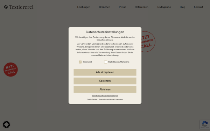Go to Preise page
The height and width of the screenshot is (131, 210).
point(122,7)
